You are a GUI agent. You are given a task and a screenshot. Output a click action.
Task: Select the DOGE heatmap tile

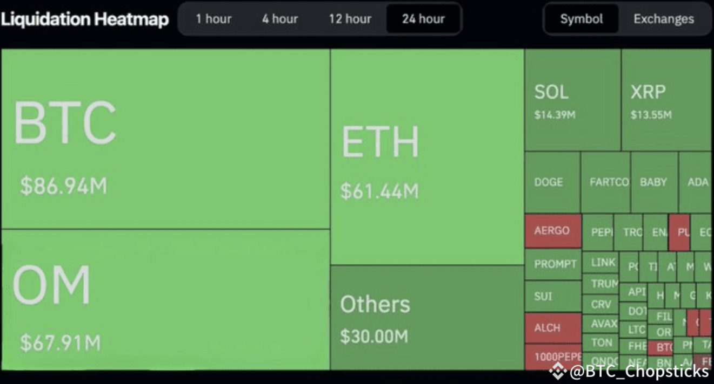[x=552, y=182]
